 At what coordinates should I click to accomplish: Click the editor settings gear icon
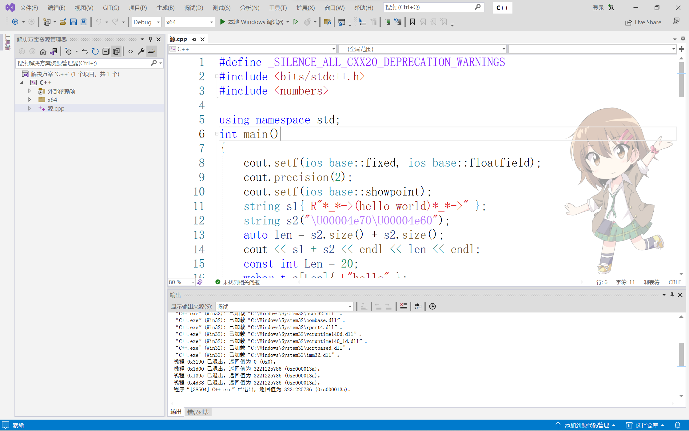[x=683, y=38]
